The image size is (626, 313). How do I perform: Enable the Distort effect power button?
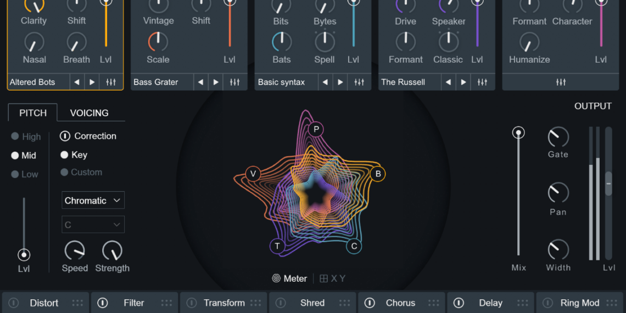click(14, 303)
